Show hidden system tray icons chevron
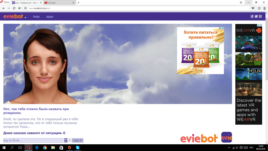 tap(229, 148)
